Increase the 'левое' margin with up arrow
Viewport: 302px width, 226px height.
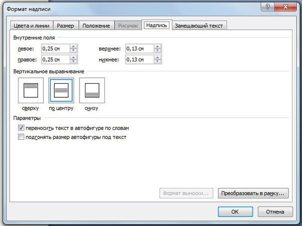coord(73,46)
